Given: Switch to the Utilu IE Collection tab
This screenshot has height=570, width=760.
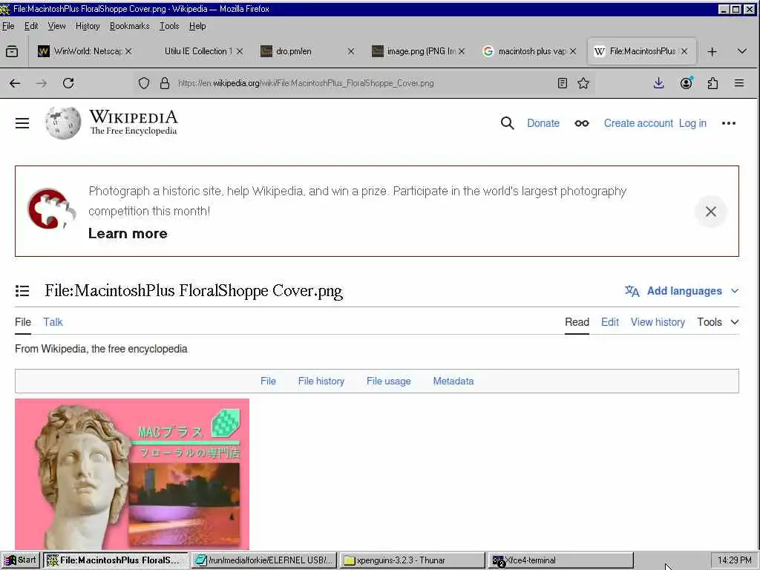Looking at the screenshot, I should [x=197, y=51].
